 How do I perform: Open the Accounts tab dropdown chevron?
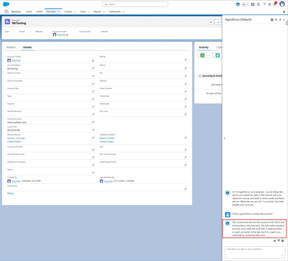[58, 12]
